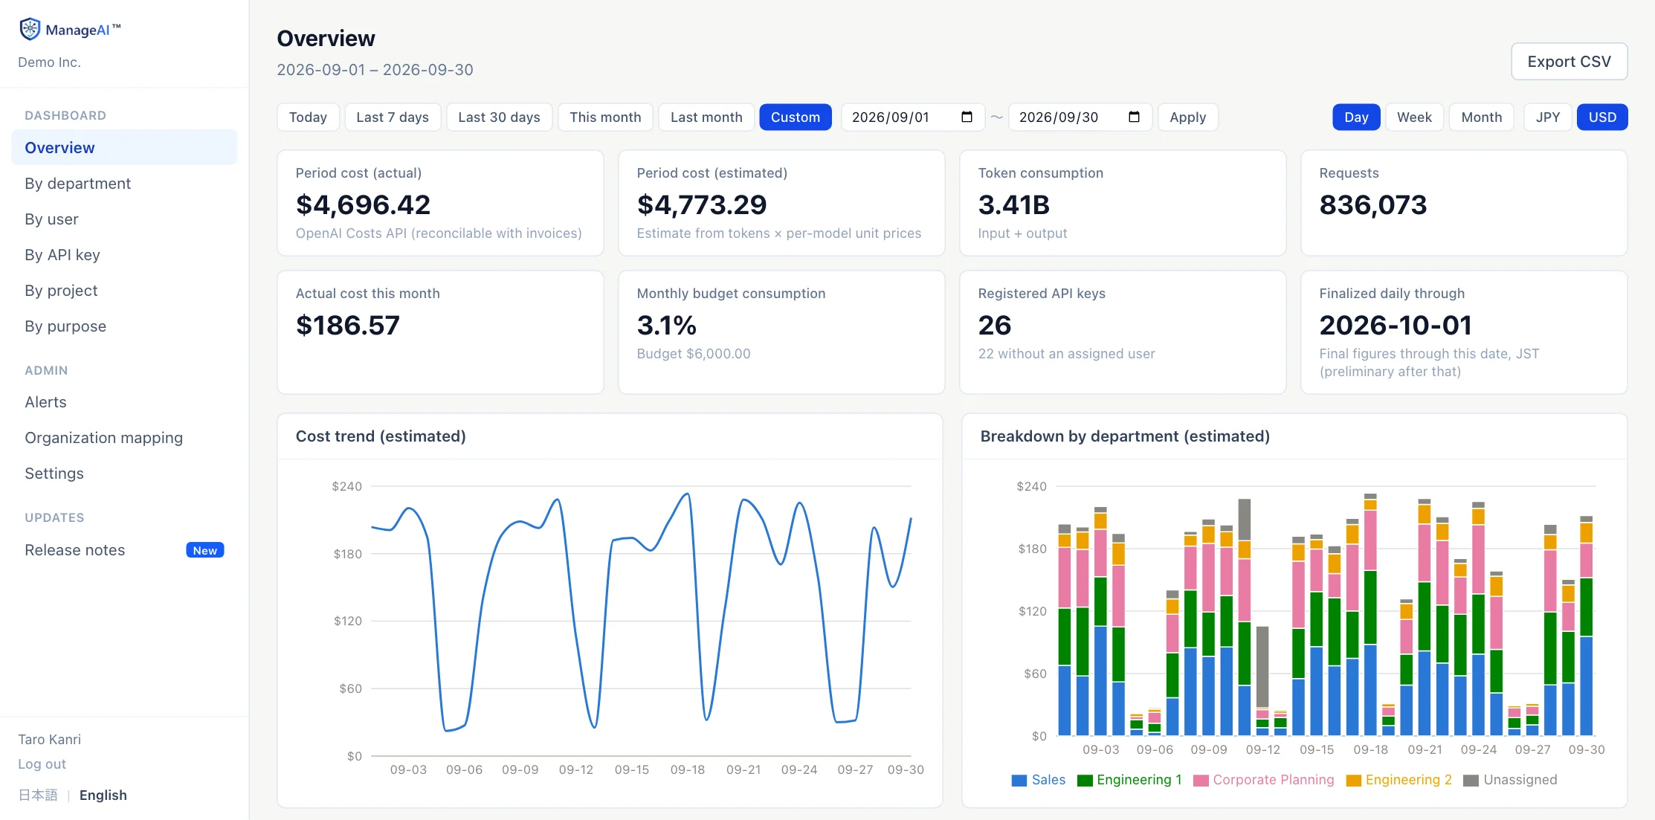Switch granularity to Day
Screen dimensions: 1655x820
pyautogui.click(x=1356, y=117)
